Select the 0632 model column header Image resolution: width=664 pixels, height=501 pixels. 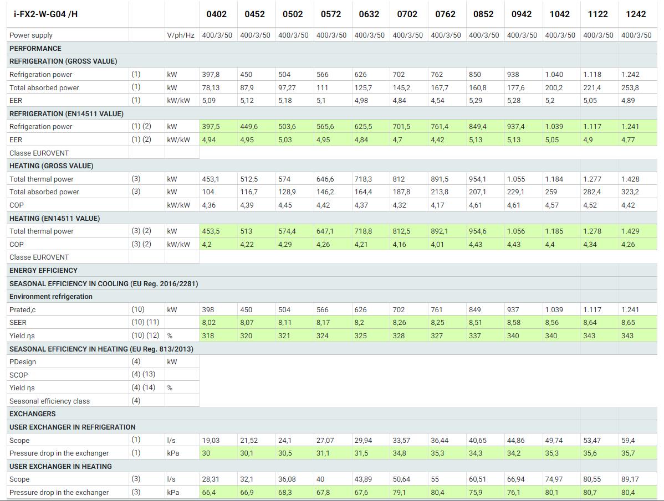[x=369, y=14]
